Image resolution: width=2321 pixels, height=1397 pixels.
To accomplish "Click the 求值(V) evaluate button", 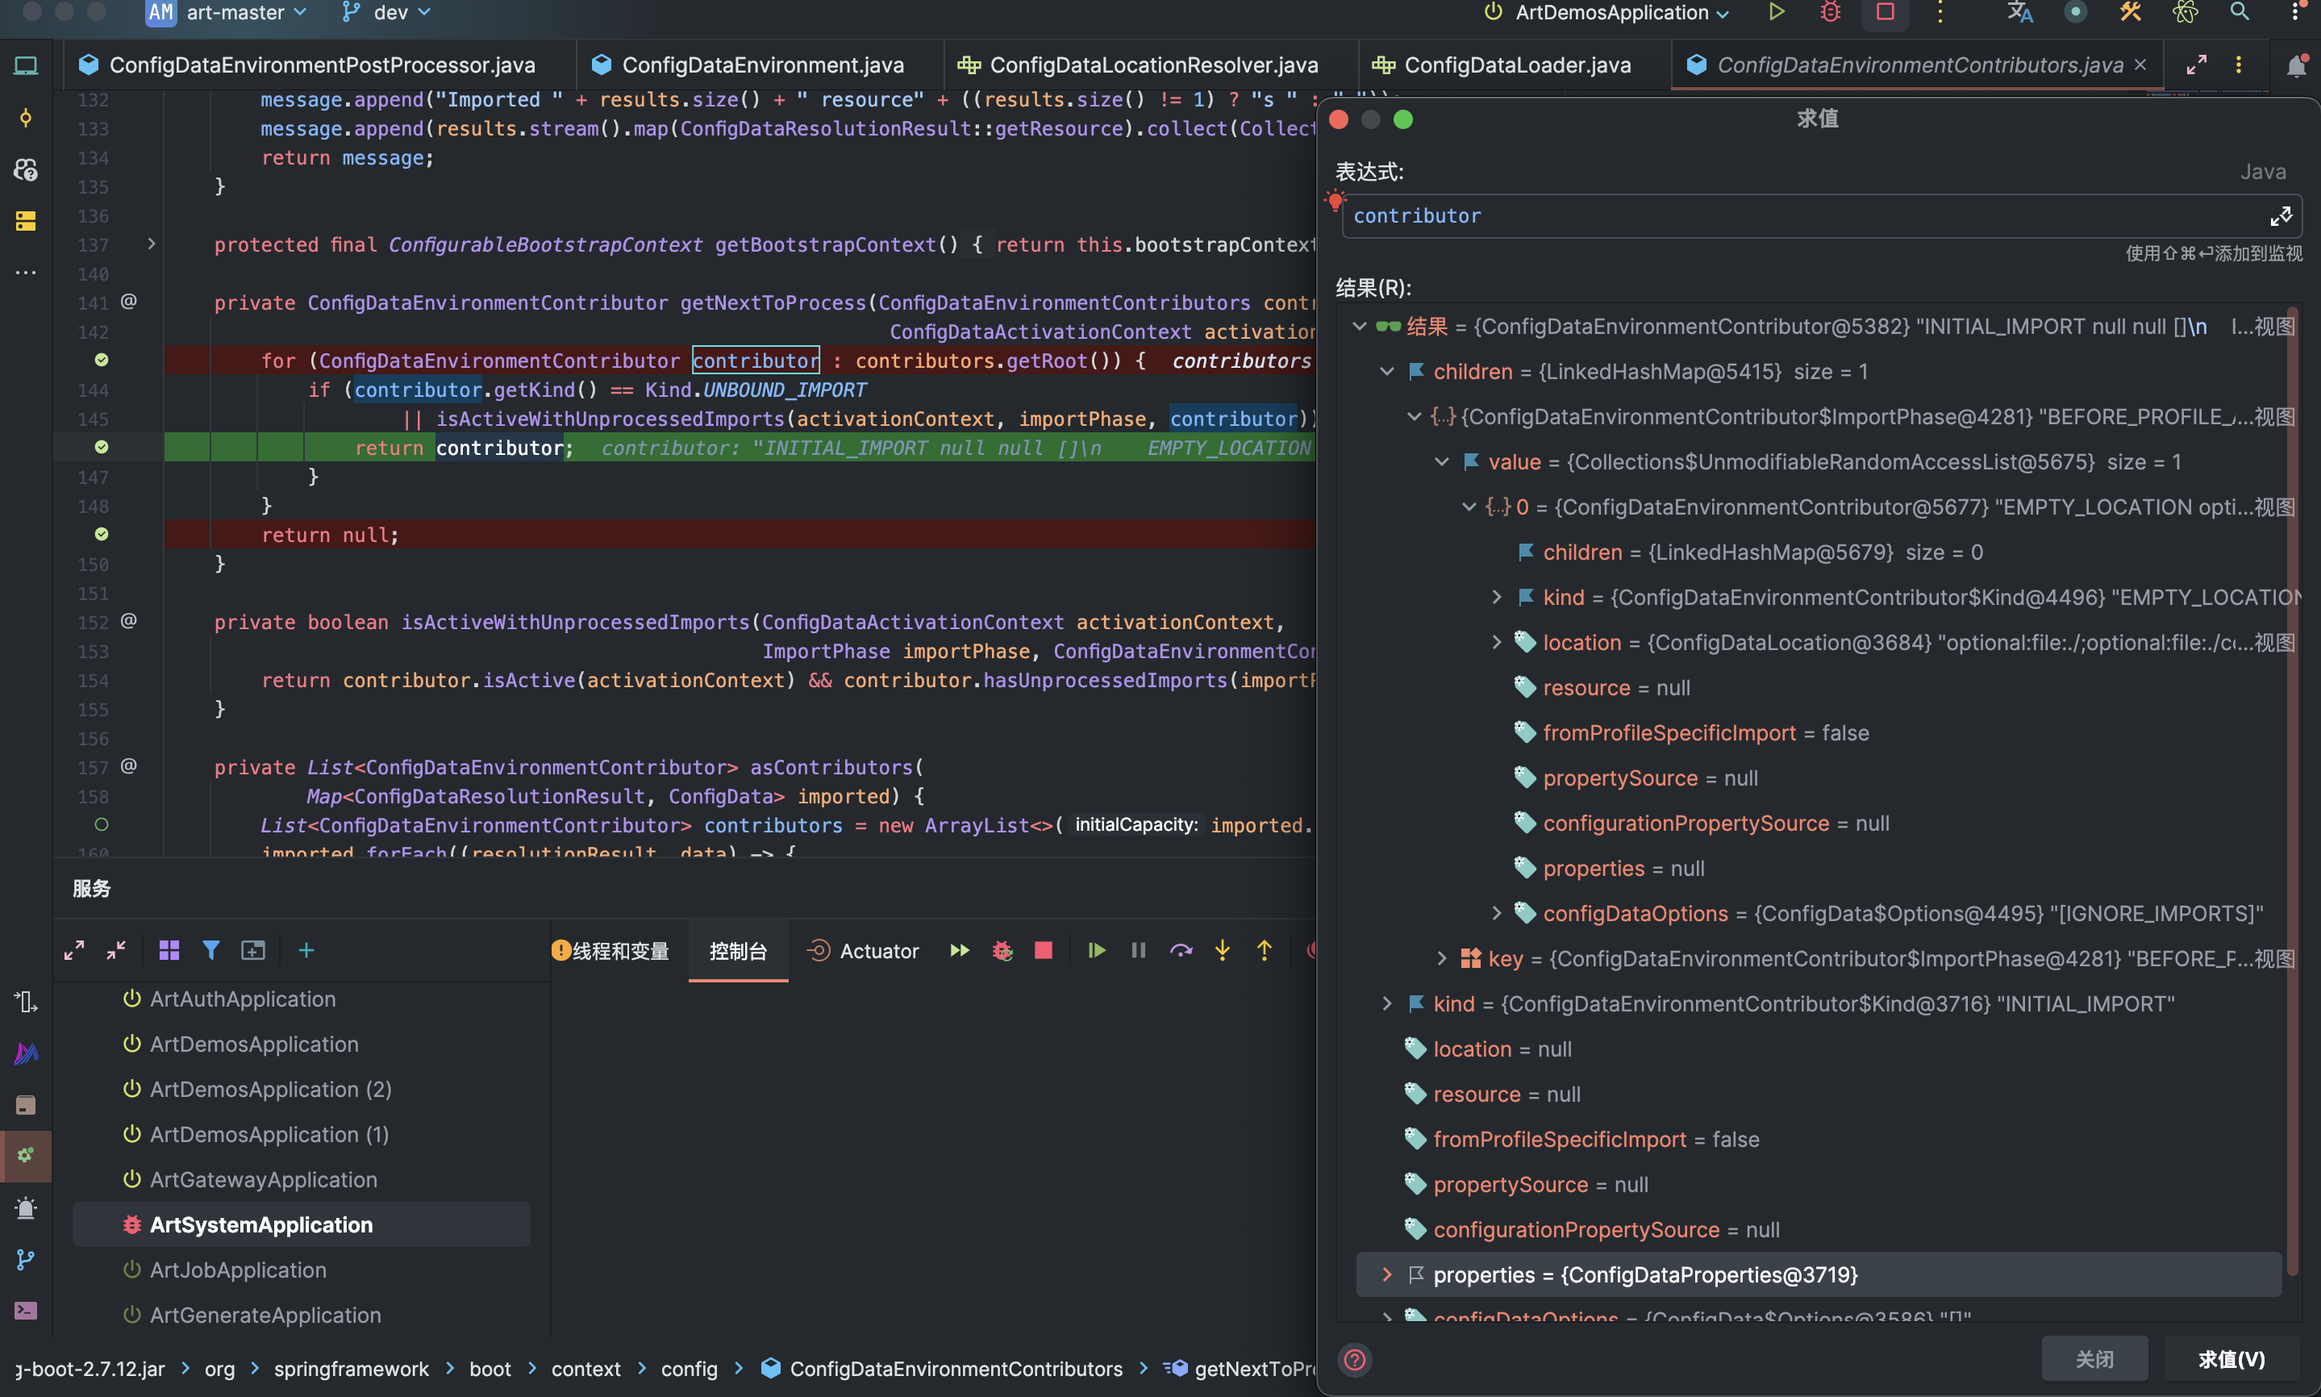I will 2231,1358.
